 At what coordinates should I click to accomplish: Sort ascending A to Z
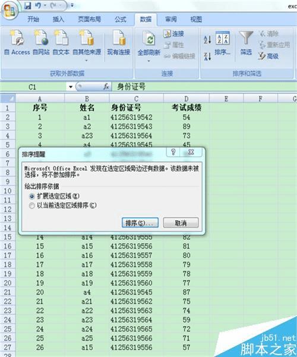click(x=207, y=39)
